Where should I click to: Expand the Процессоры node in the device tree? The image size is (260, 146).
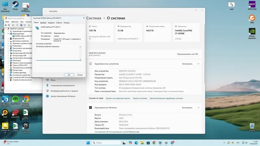(8, 70)
